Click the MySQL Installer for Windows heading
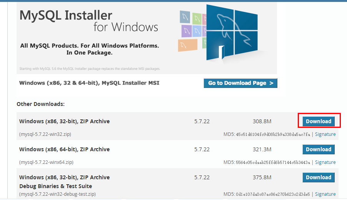Image resolution: width=347 pixels, height=200 pixels. [89, 21]
